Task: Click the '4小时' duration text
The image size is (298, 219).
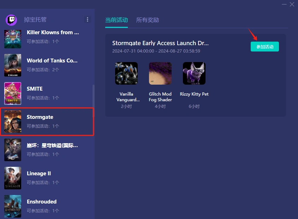Action: pos(160,107)
